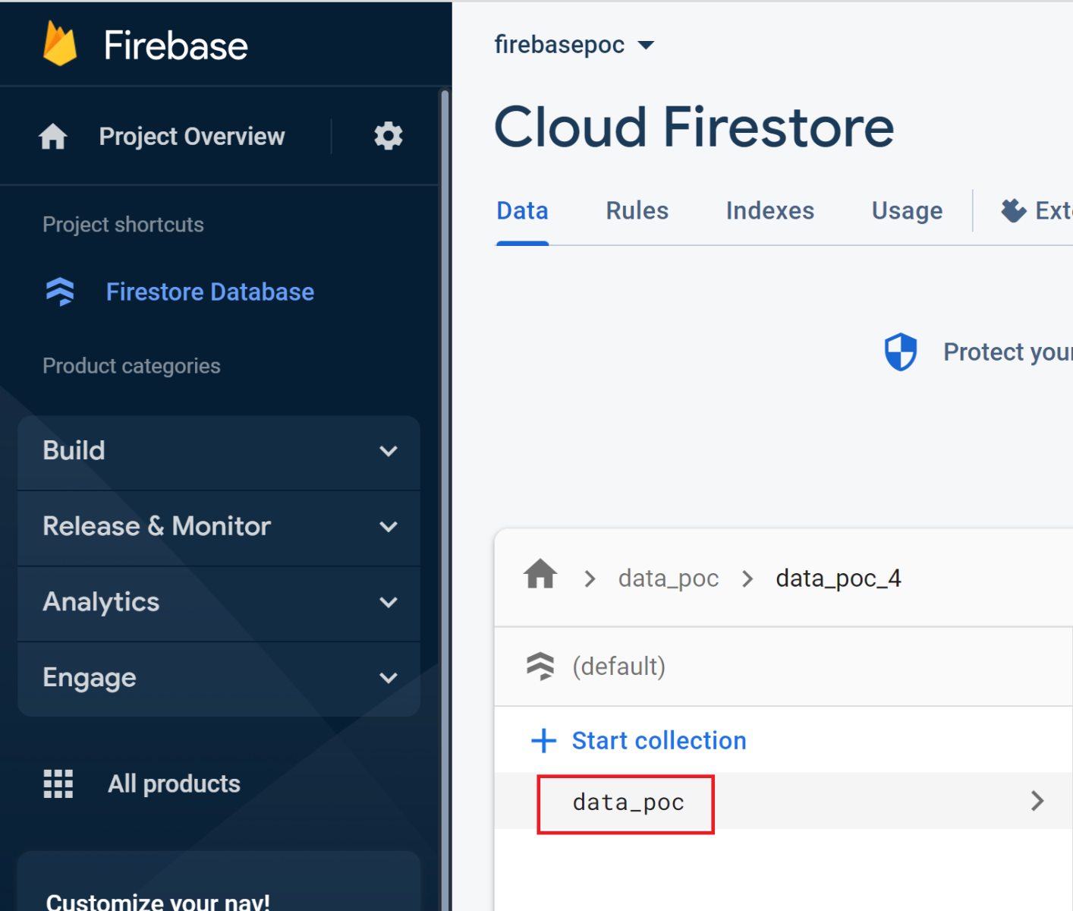
Task: Click the Firestore Database stacked icon
Action: (x=60, y=292)
